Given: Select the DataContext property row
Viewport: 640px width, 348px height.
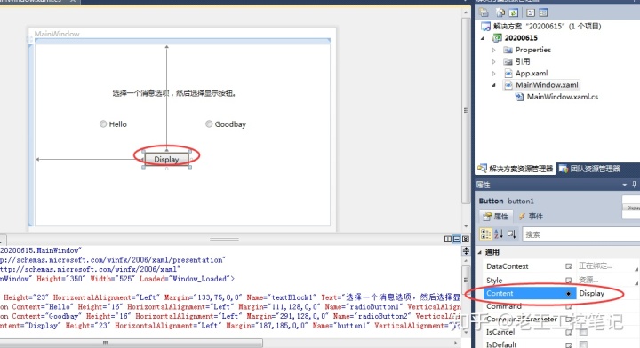Looking at the screenshot, I should pyautogui.click(x=561, y=266).
